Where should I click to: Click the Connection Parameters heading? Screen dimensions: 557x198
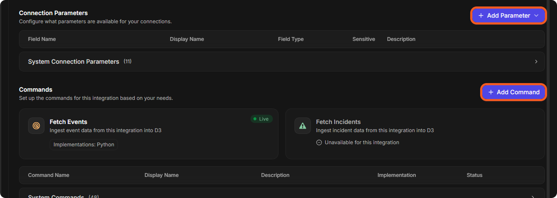click(x=54, y=13)
